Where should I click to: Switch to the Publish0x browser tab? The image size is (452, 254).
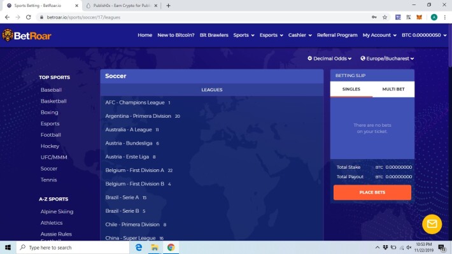click(x=122, y=6)
